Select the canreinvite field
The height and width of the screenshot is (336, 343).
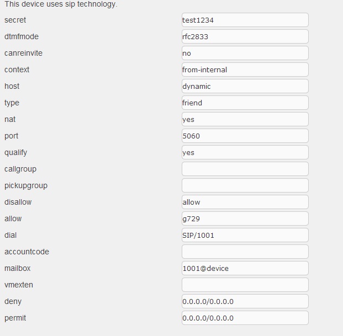click(245, 54)
